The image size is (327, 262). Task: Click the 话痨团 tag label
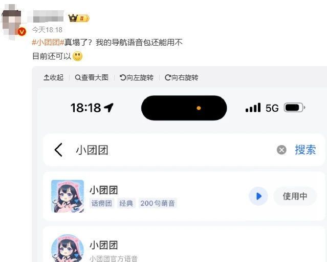(x=102, y=203)
